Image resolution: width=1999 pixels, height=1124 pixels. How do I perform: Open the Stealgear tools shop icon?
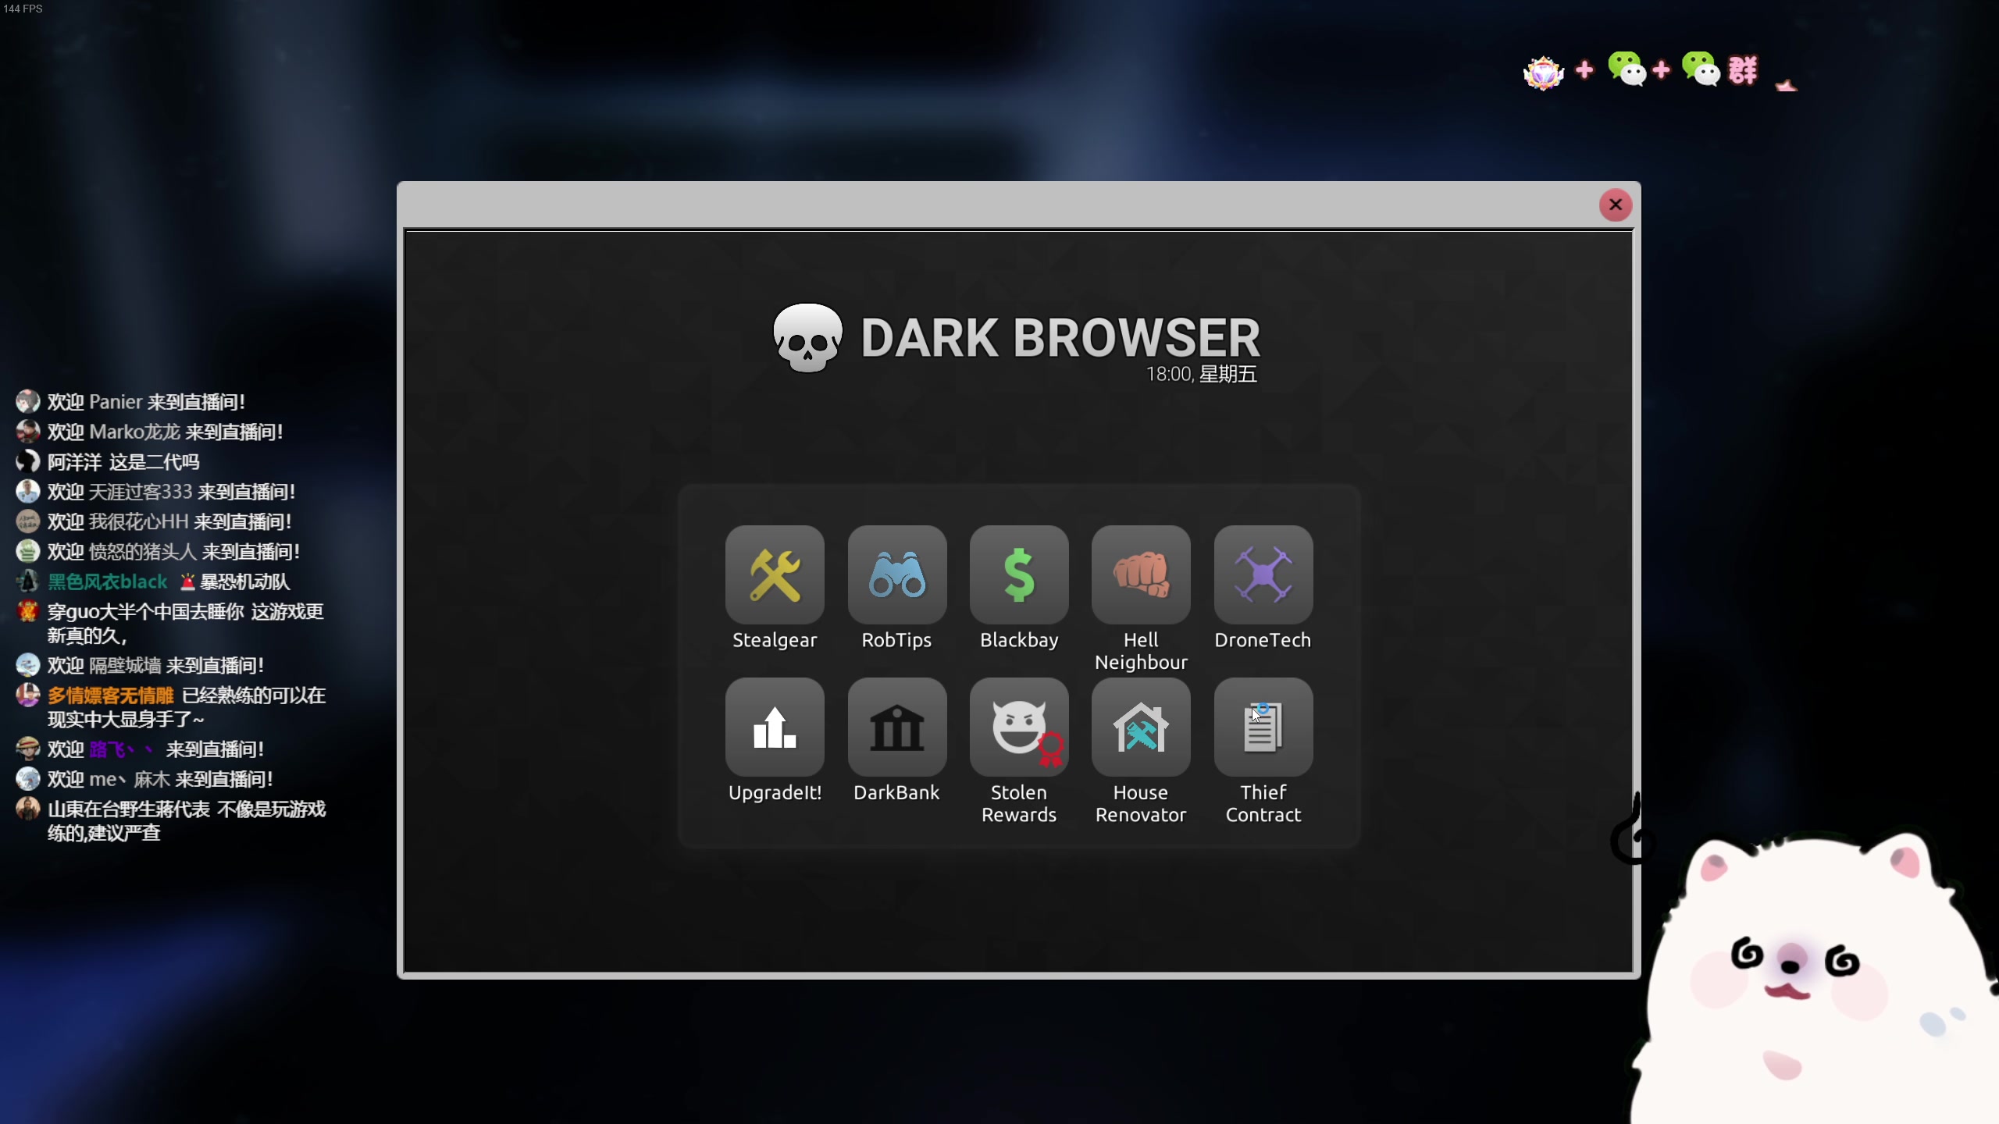775,574
